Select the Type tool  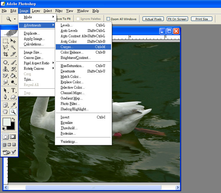tap(13, 90)
